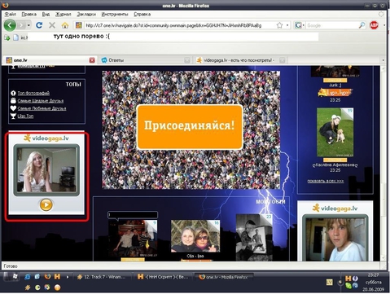The height and width of the screenshot is (294, 390).
Task: Click the goblet icon beside Libo Топ
Action: (13, 116)
